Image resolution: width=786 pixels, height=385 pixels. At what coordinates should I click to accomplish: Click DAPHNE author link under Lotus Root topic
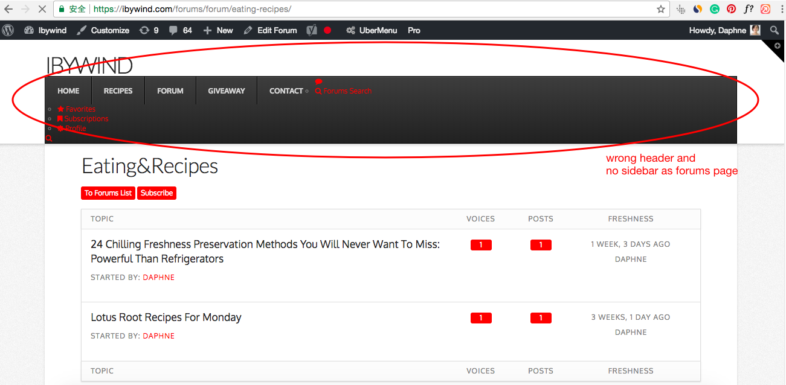[x=159, y=336]
